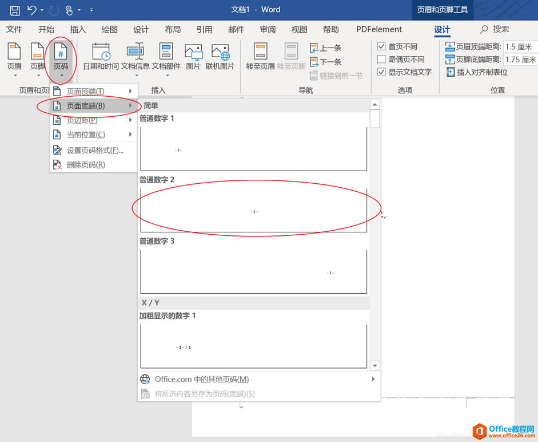Screen dimensions: 538x442
Task: Click the touch/mouse mode icon
Action: 69,10
